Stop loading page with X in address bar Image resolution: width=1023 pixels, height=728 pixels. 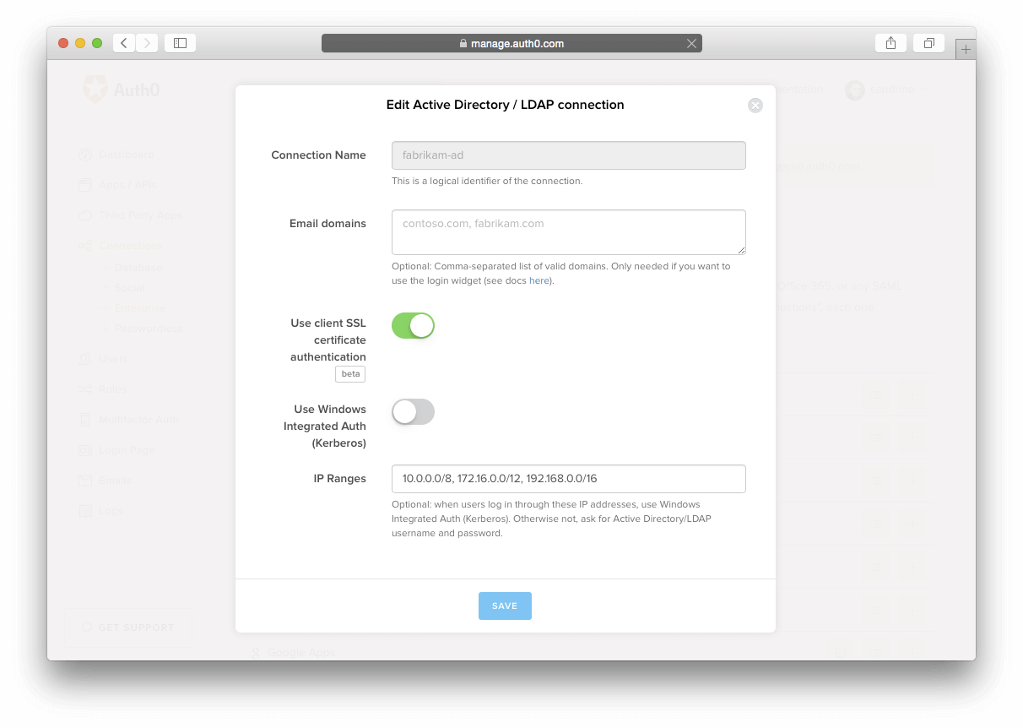(691, 43)
